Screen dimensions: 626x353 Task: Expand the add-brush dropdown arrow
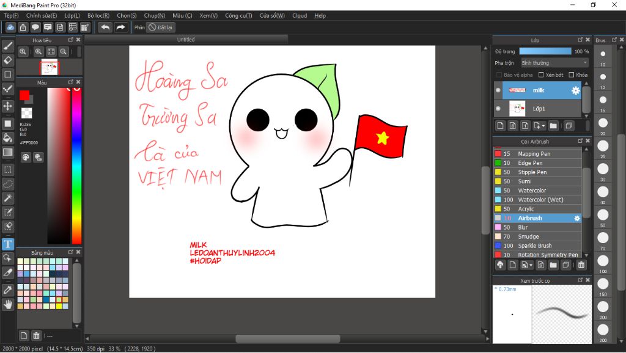[531, 265]
